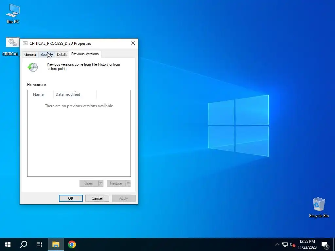335x251 pixels.
Task: Open Task View from the taskbar
Action: [x=39, y=244]
